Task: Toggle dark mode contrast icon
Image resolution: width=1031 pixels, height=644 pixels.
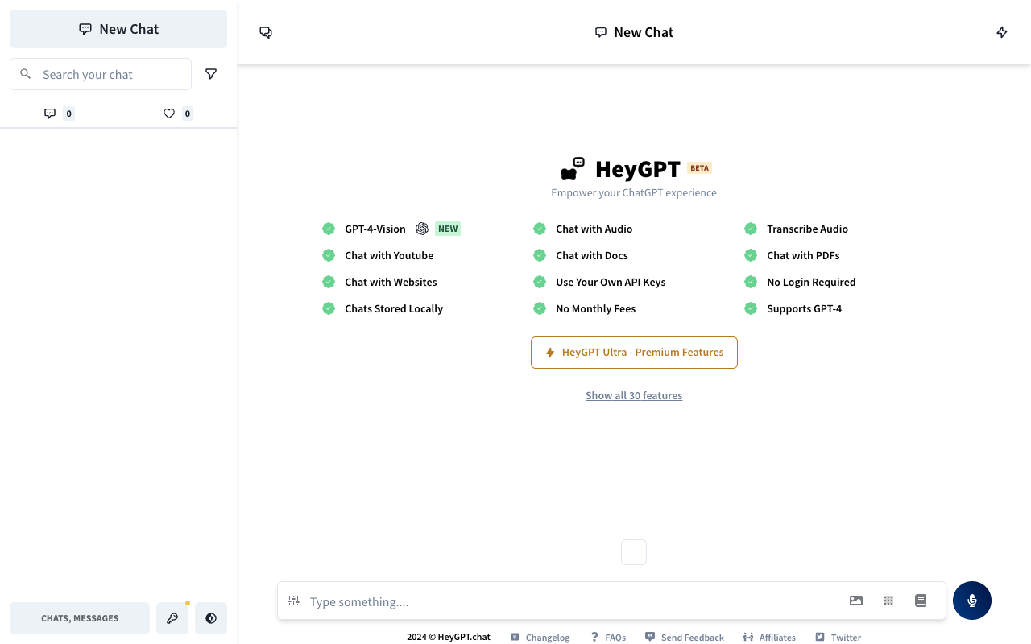Action: pyautogui.click(x=211, y=618)
